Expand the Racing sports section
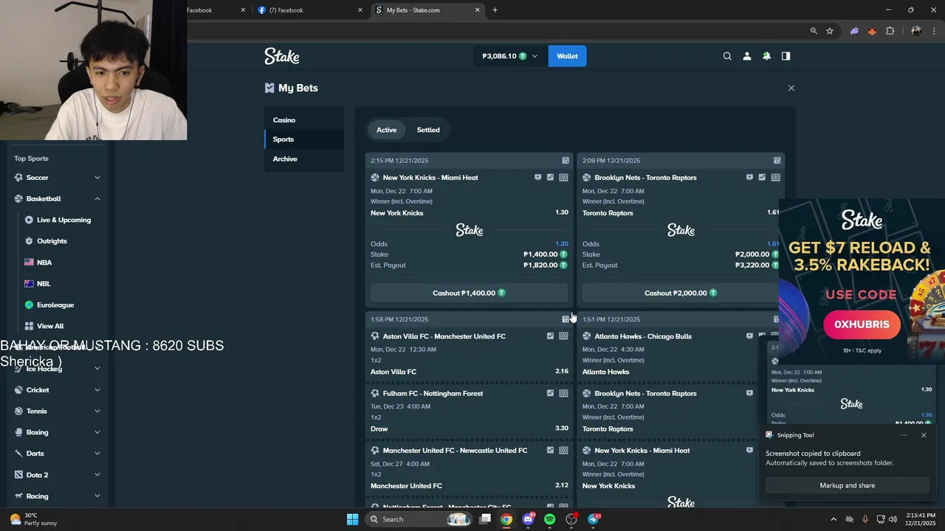945x531 pixels. (97, 496)
